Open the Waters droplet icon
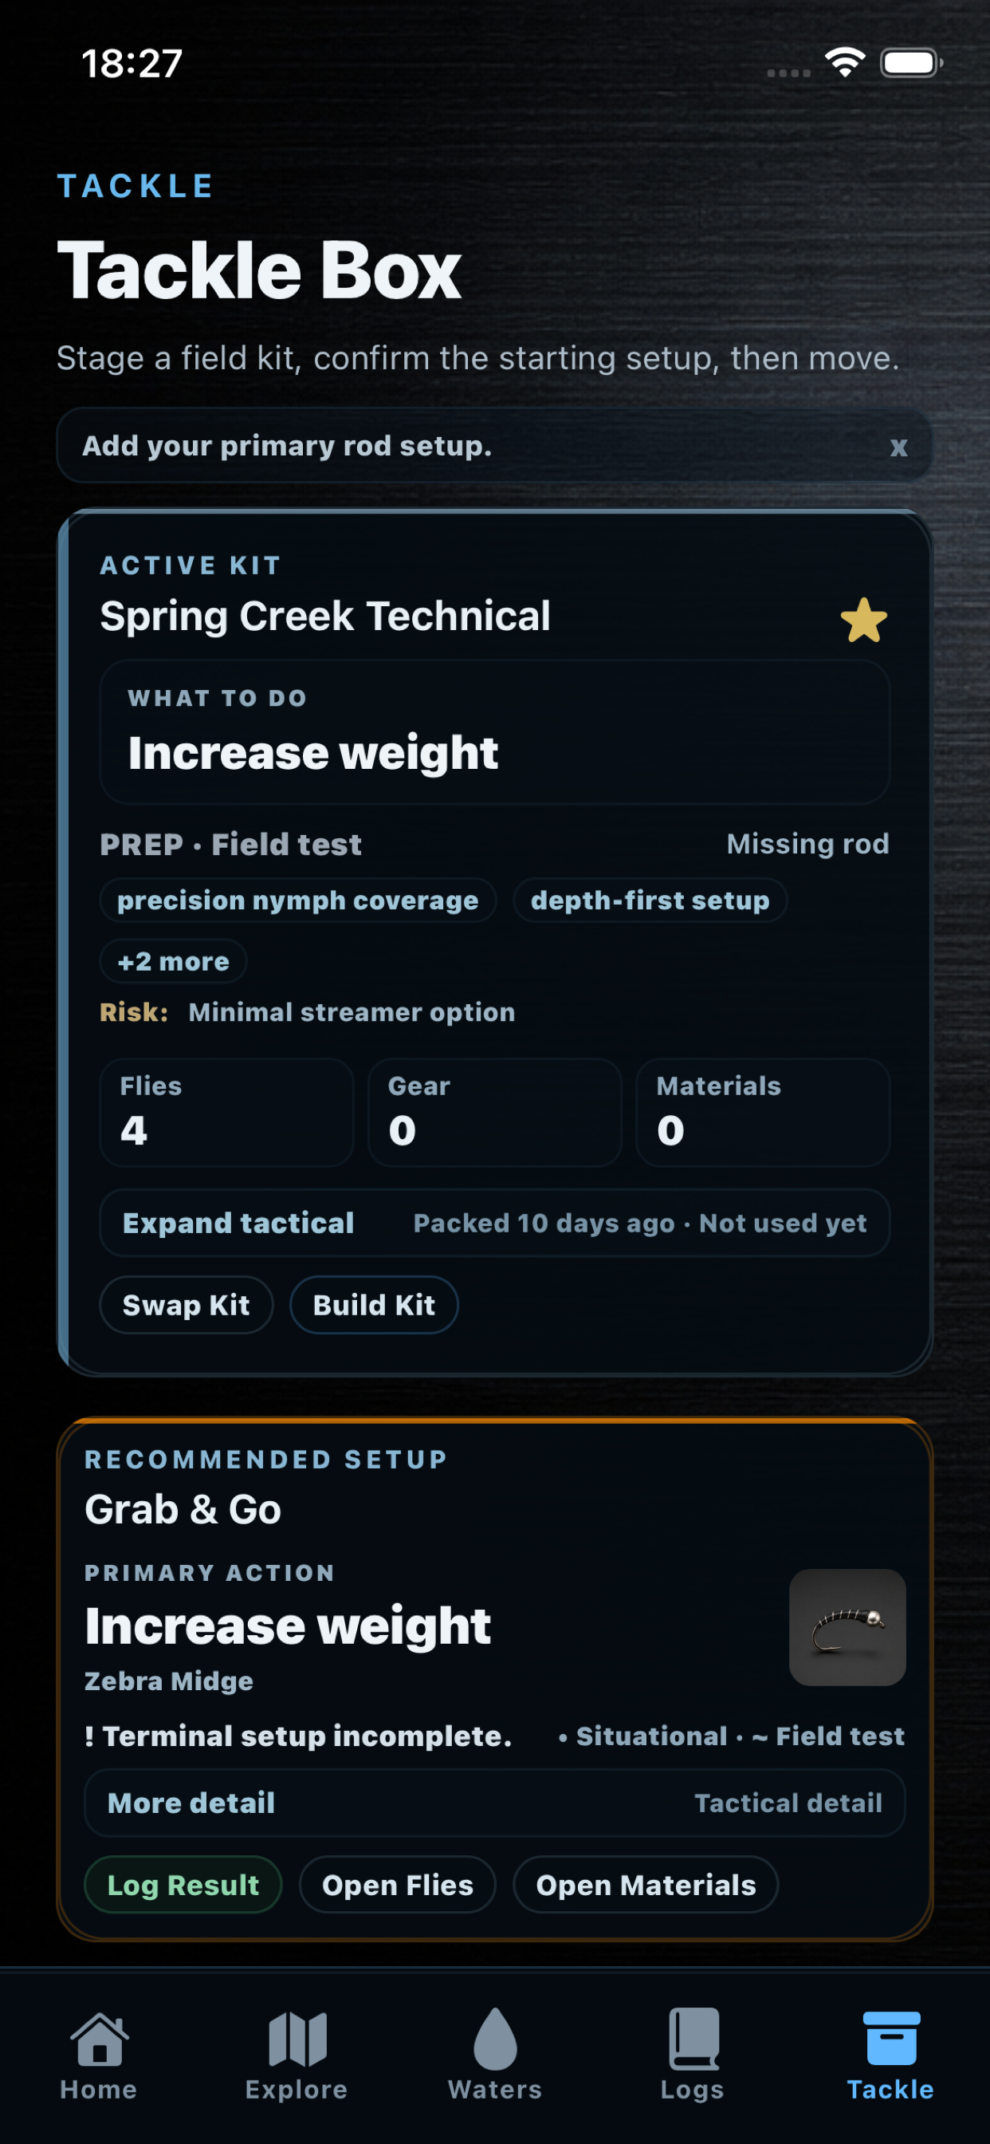The height and width of the screenshot is (2144, 990). click(495, 2040)
